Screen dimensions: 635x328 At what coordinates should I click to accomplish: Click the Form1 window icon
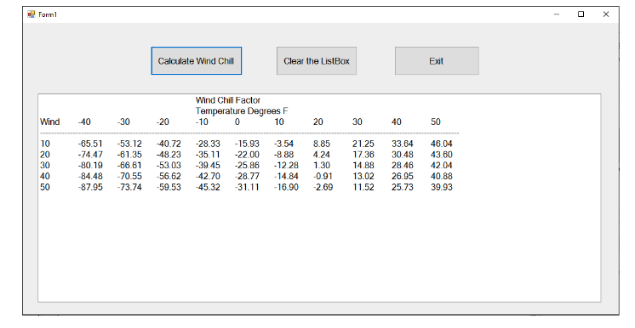[31, 14]
